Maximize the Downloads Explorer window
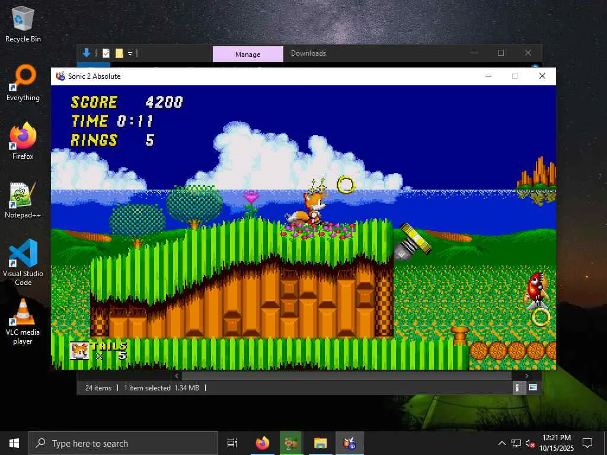This screenshot has height=455, width=607. 501,53
